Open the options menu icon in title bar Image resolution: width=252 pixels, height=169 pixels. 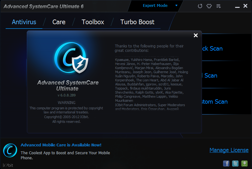(218, 6)
